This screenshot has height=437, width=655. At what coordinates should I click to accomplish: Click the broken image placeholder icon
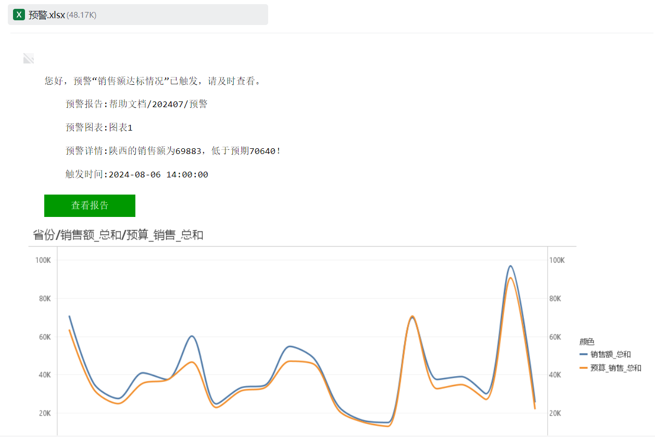29,58
